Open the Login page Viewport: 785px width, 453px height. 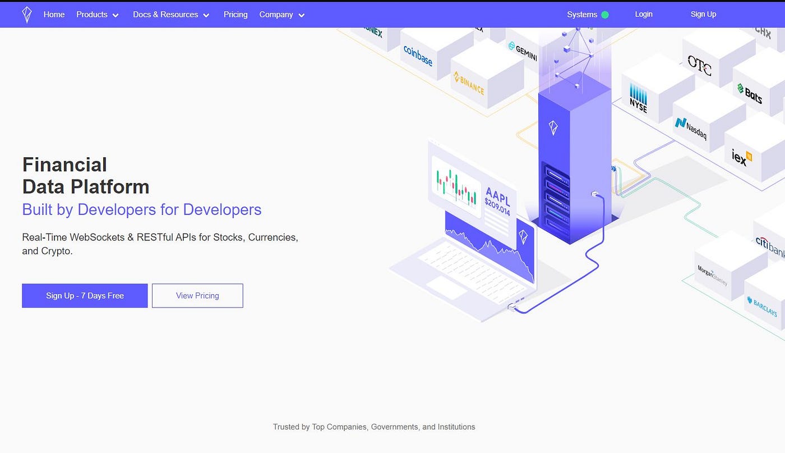click(644, 14)
